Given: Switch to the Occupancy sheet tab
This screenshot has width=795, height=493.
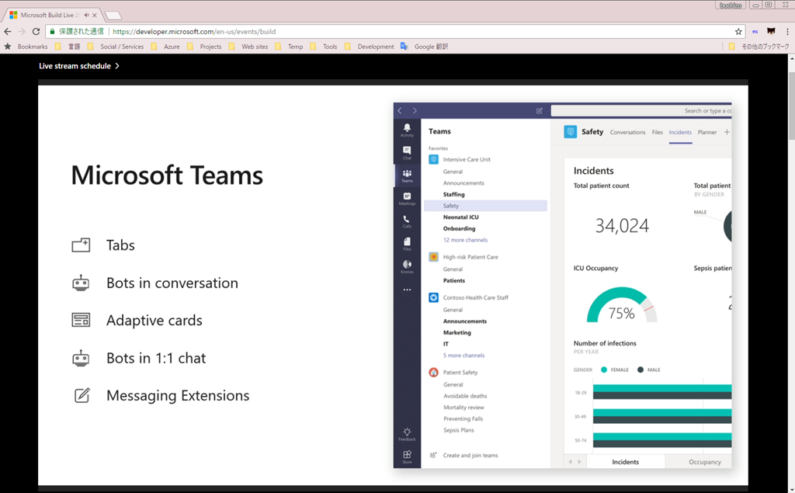Looking at the screenshot, I should click(705, 462).
